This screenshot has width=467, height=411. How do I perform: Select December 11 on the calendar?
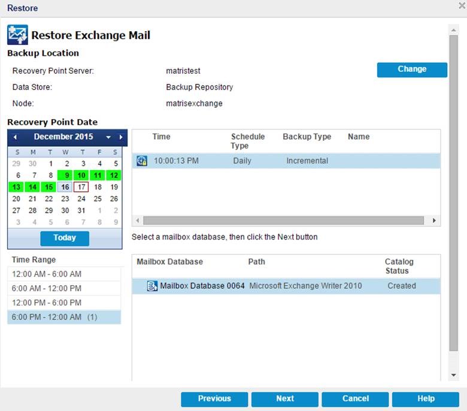(x=98, y=176)
